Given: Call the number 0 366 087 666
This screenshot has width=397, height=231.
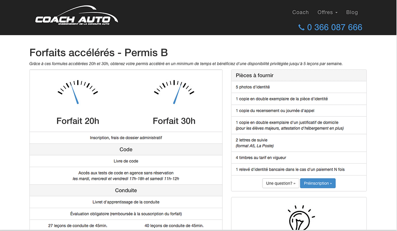Looking at the screenshot, I should (334, 28).
